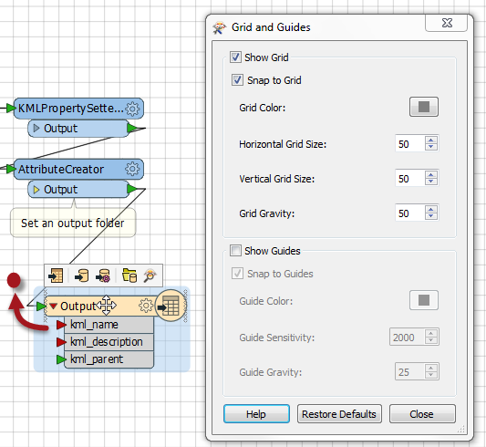Expand the AttributeCreator Output port yellow triangle
The height and width of the screenshot is (447, 486).
pos(36,189)
